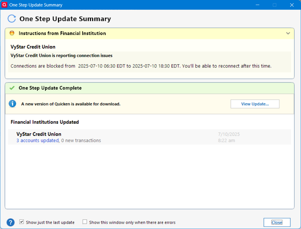
Task: Uncheck Show just the last update
Action: (x=21, y=222)
